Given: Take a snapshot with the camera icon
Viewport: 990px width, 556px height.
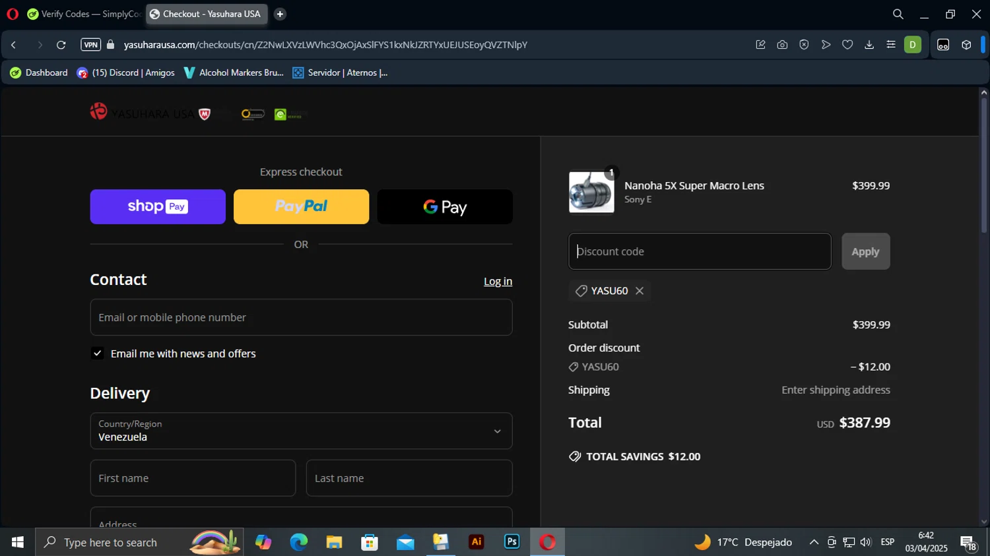Looking at the screenshot, I should [782, 45].
